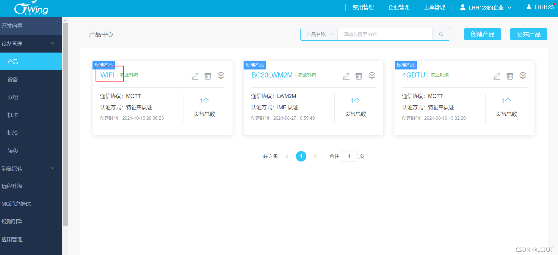Select 标签 in sidebar
558x255 pixels.
(x=31, y=133)
